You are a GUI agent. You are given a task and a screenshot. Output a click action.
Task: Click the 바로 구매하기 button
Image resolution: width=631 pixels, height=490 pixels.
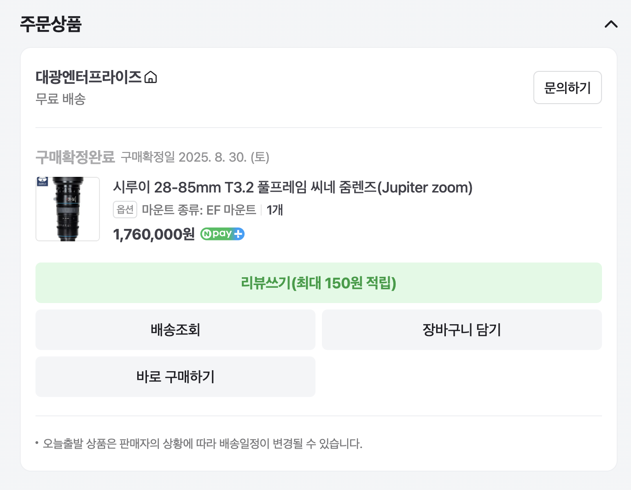pyautogui.click(x=175, y=377)
